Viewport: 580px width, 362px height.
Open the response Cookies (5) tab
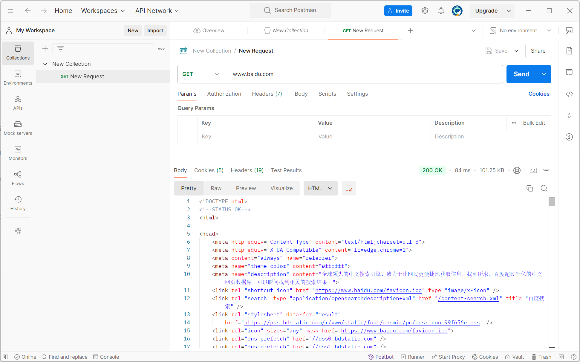(x=209, y=170)
